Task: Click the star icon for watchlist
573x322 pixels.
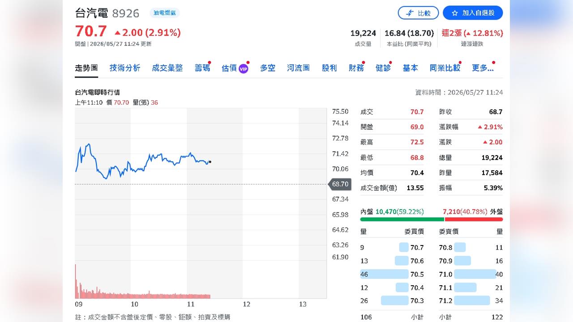Action: pos(455,13)
